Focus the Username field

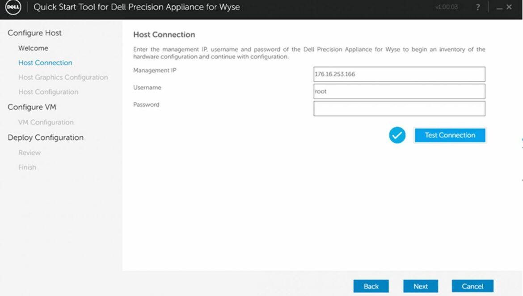[399, 91]
